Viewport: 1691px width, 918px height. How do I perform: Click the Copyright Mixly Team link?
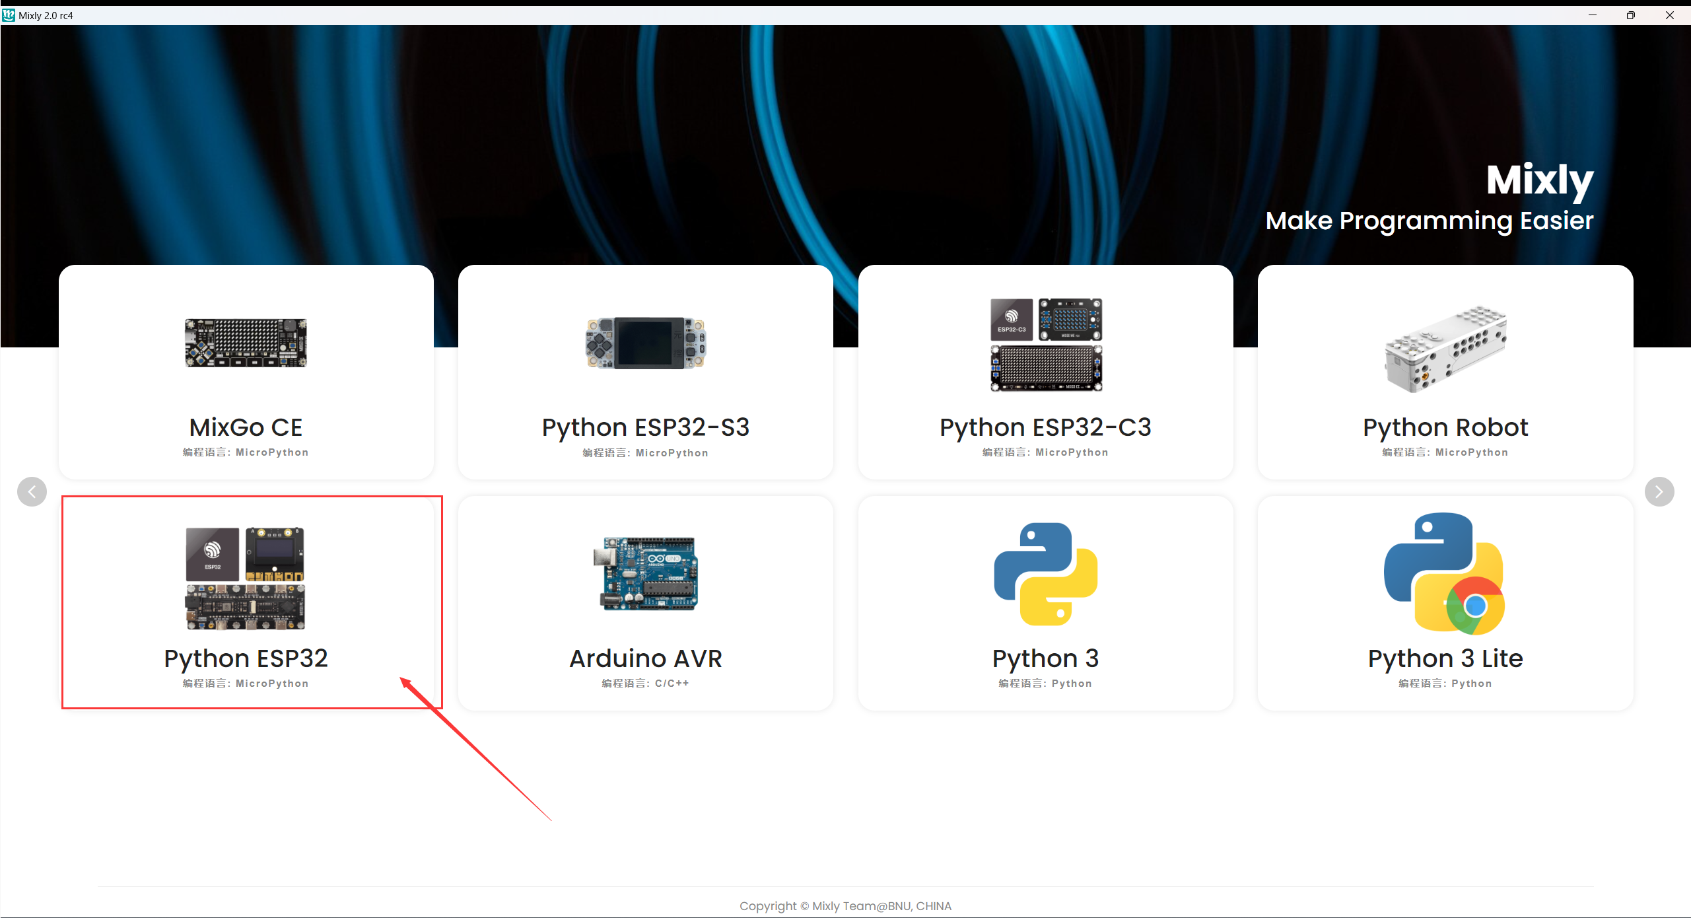click(x=846, y=905)
